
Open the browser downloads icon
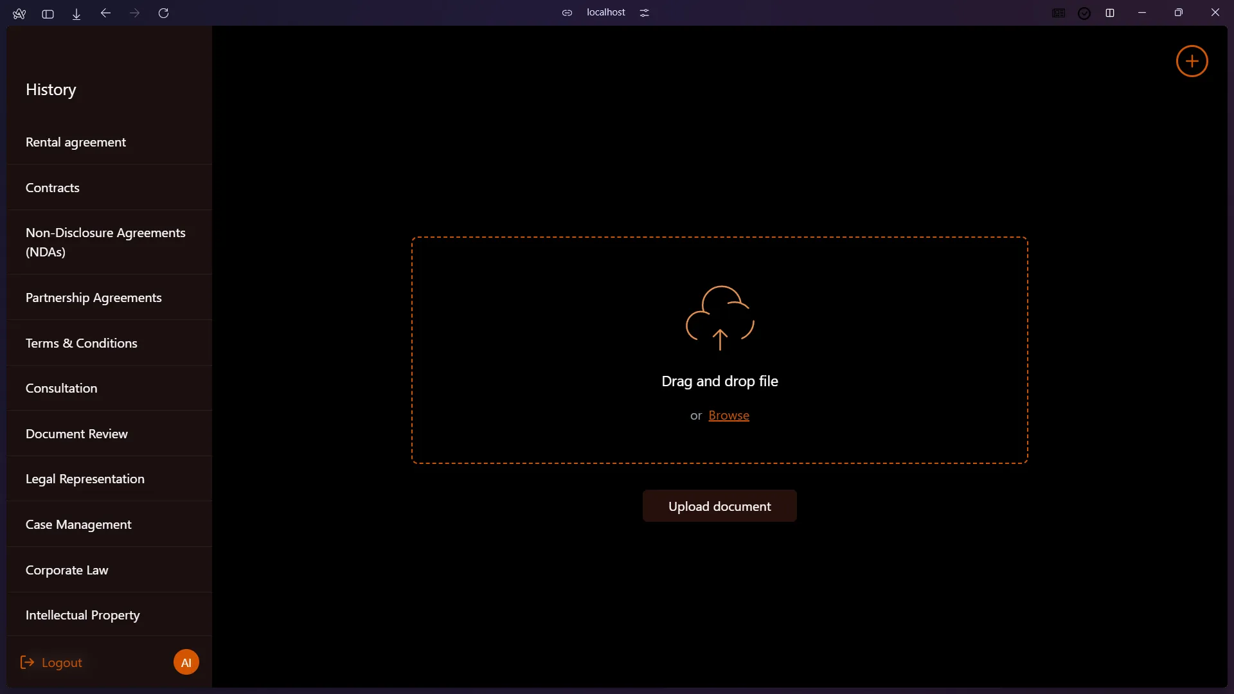click(76, 13)
